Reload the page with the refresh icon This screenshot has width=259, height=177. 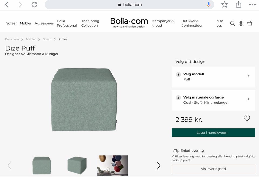[34, 5]
